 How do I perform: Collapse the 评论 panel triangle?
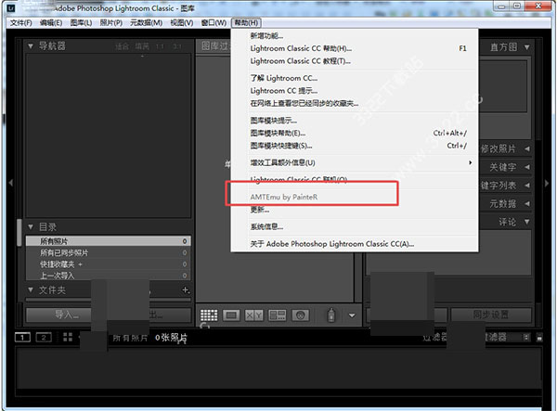tap(526, 222)
